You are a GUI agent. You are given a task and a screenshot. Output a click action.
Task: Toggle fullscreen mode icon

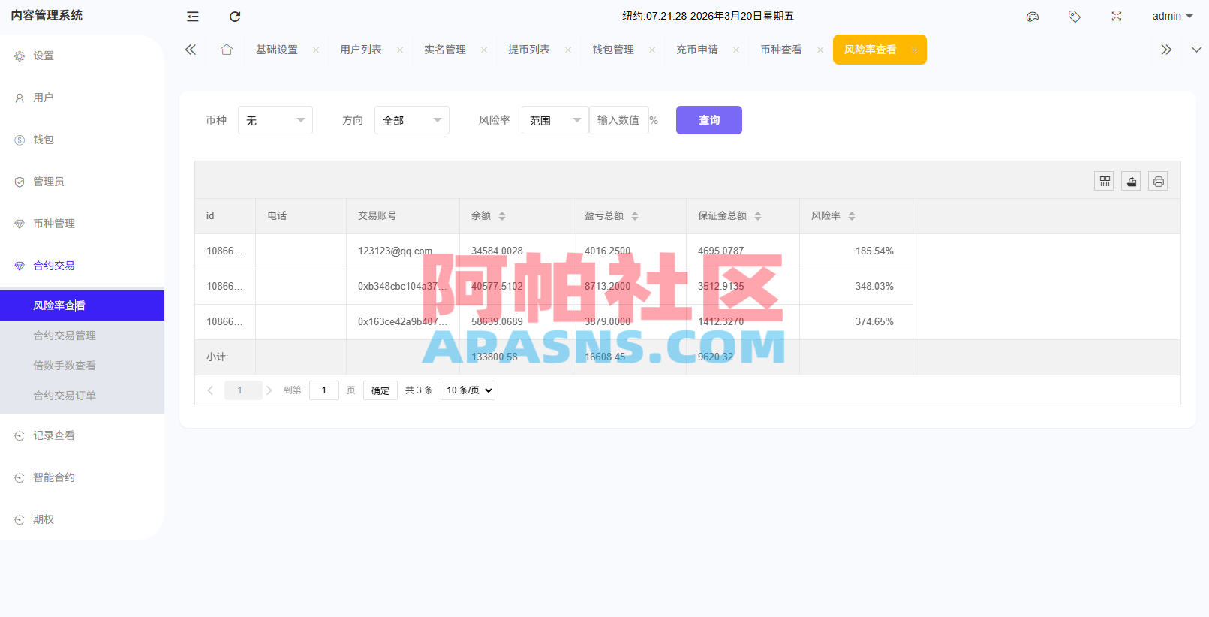point(1117,17)
